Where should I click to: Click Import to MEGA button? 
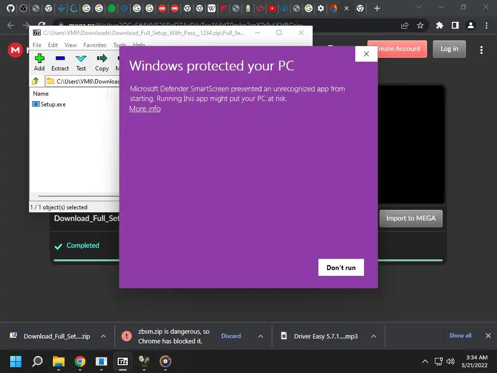(x=411, y=218)
